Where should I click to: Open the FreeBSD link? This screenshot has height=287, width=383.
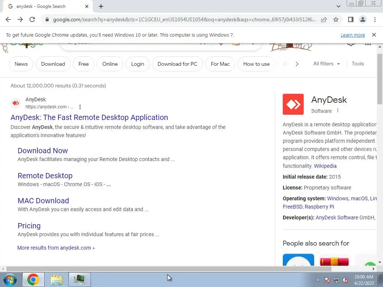click(x=292, y=207)
